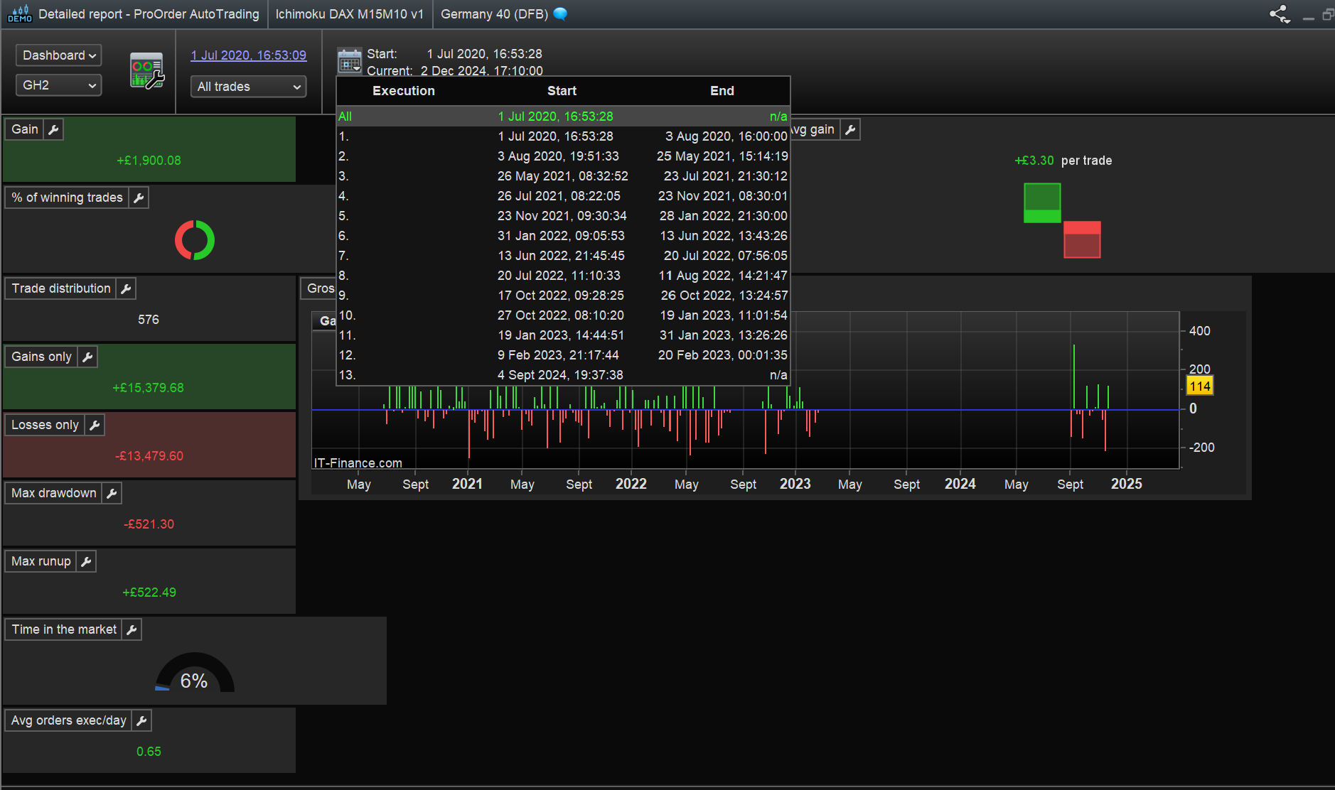
Task: Open the GH2 dropdown selector
Action: pyautogui.click(x=58, y=85)
